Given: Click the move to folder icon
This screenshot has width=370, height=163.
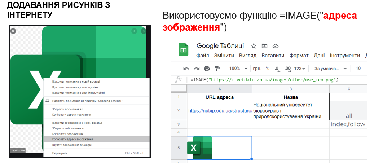Looking at the screenshot, I should (x=265, y=46).
